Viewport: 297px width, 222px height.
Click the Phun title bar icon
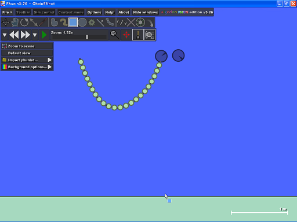tap(3, 3)
